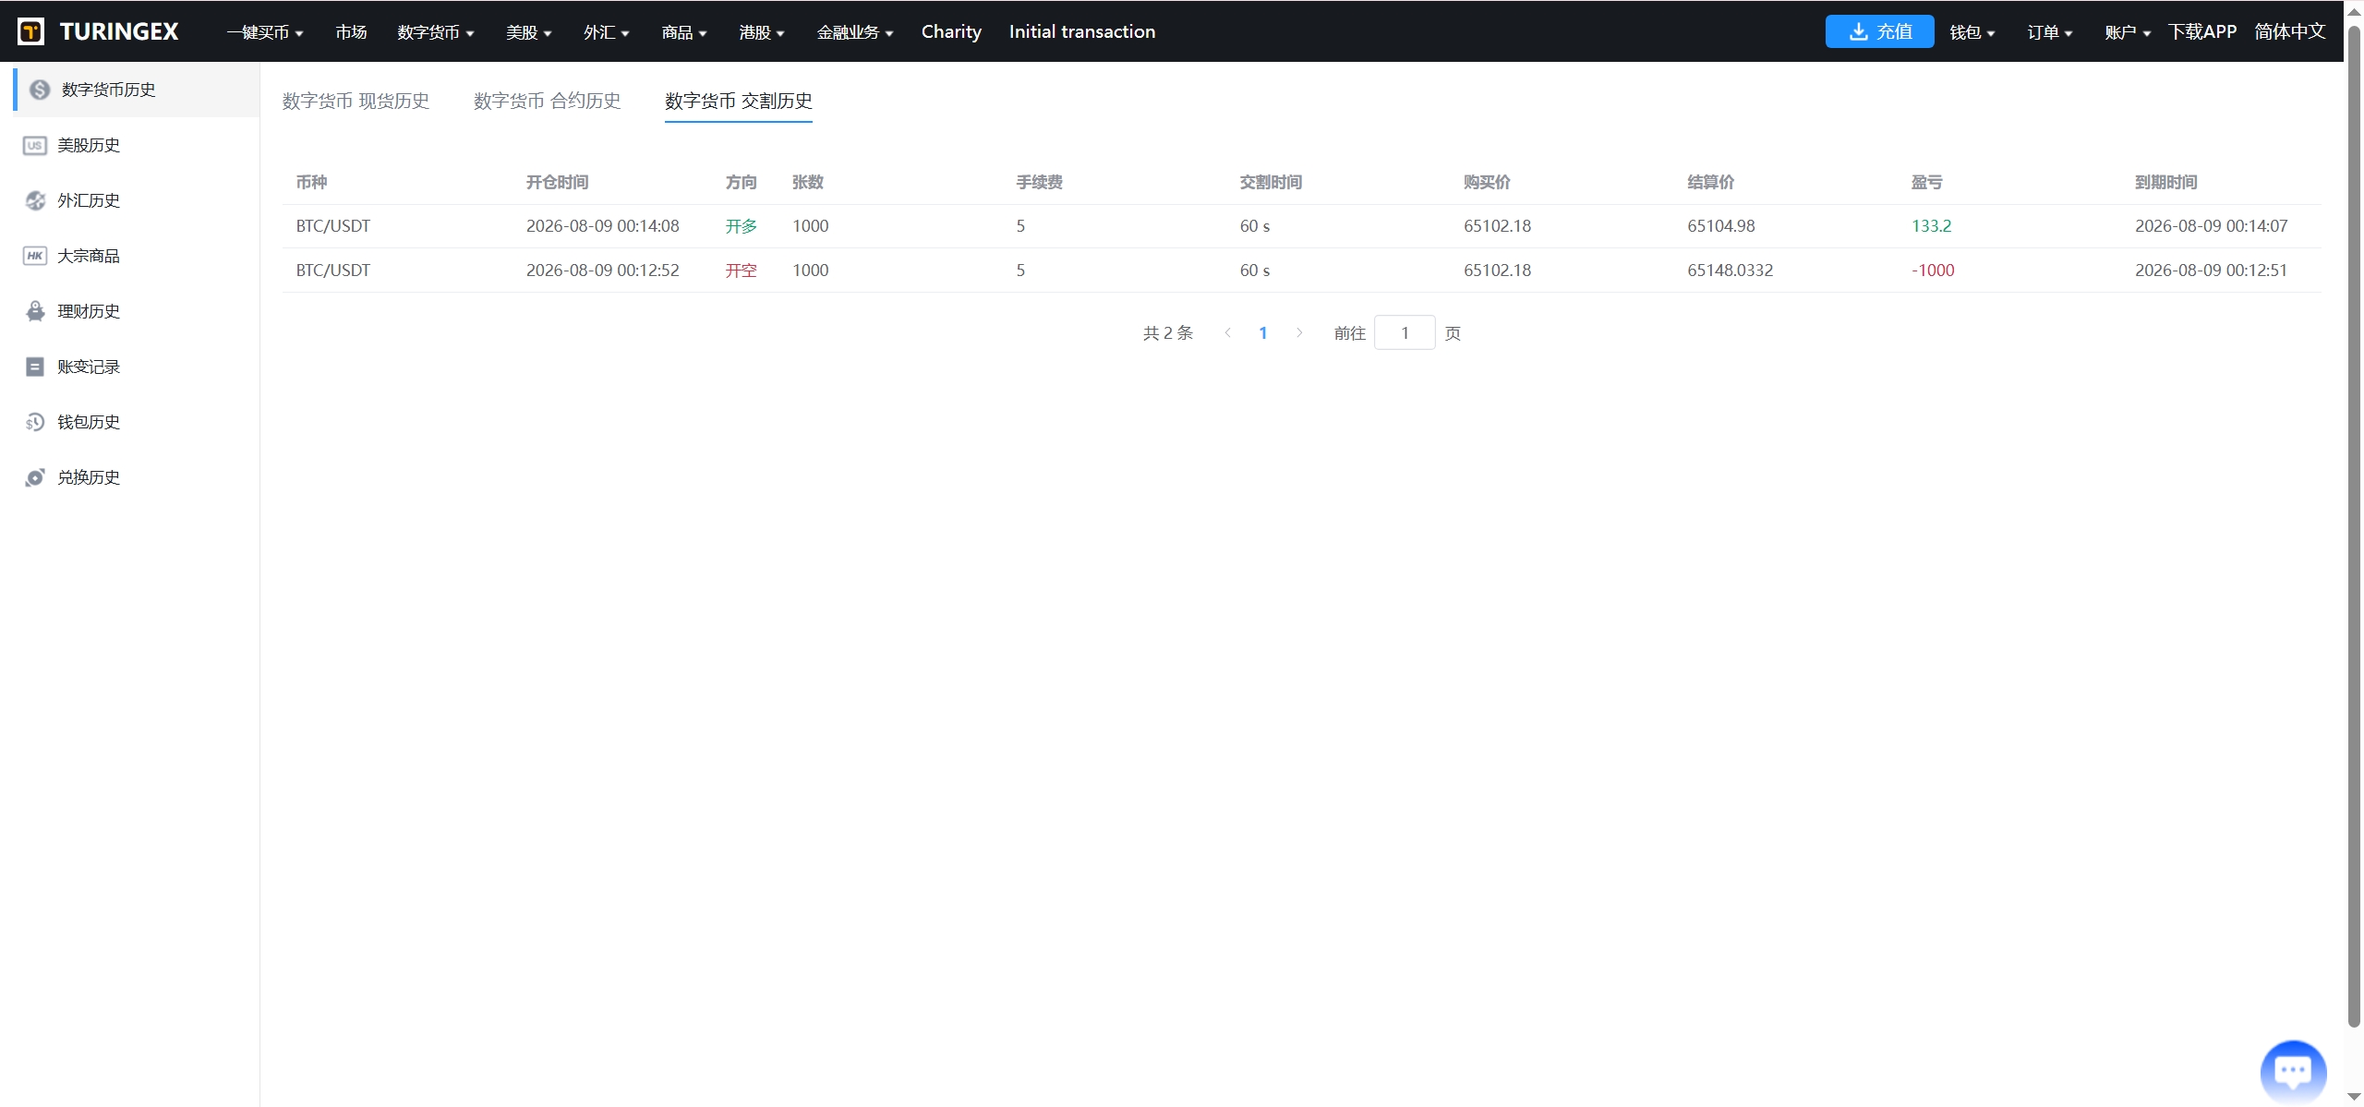Screen dimensions: 2364x1107
Task: Click loss value -1000
Action: [x=1933, y=271]
